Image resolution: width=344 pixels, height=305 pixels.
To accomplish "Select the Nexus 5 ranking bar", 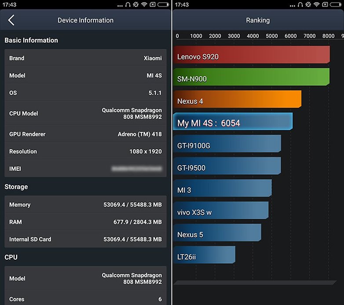I will (x=217, y=232).
